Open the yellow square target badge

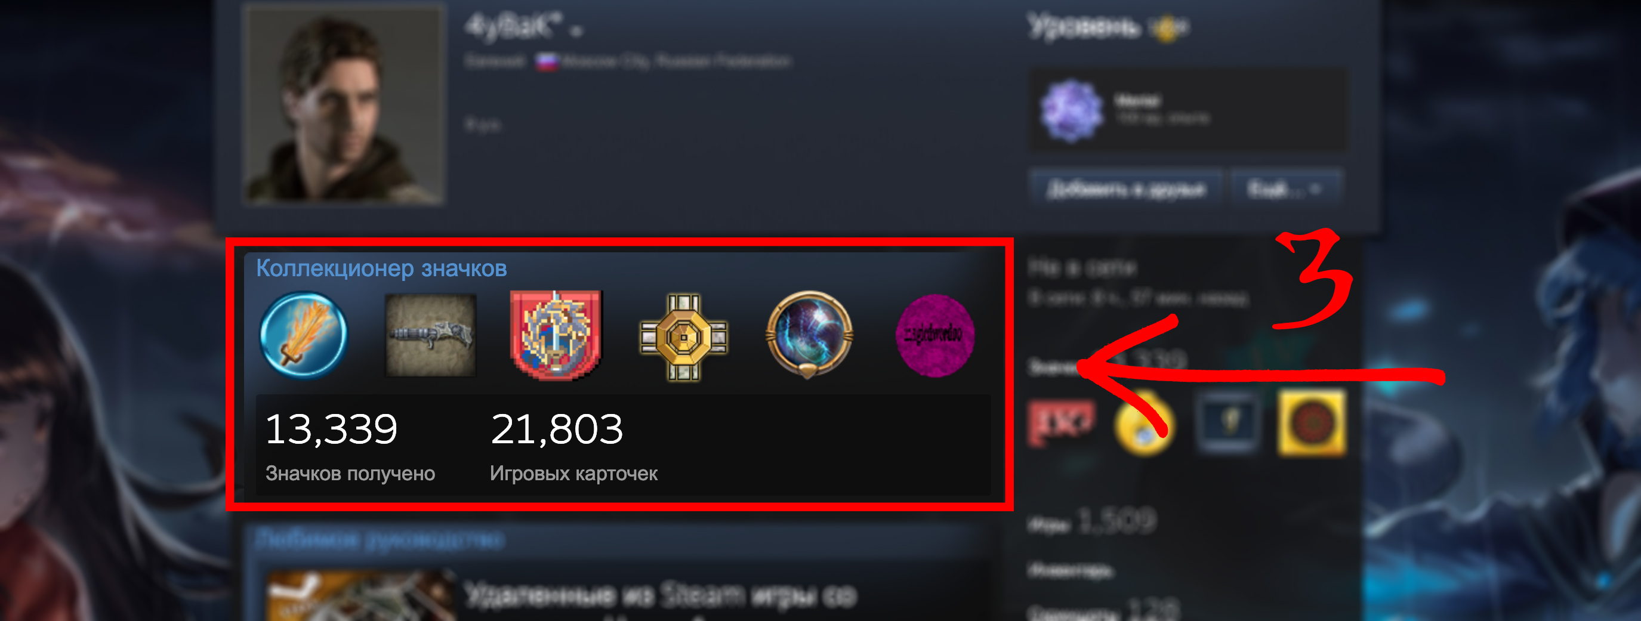[1312, 423]
